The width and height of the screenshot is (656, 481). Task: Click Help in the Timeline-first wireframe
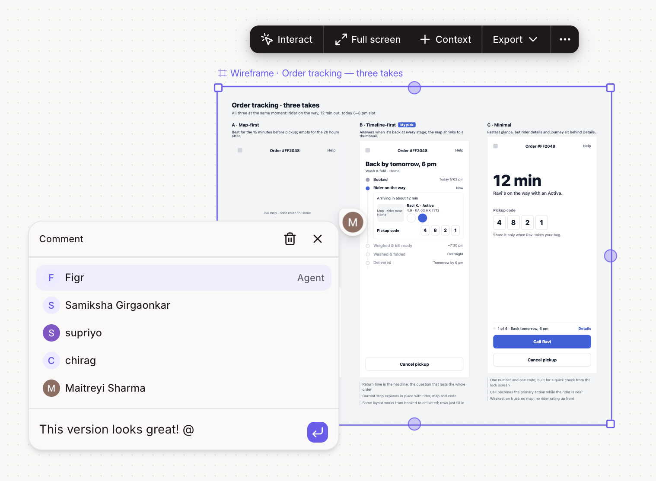(459, 150)
